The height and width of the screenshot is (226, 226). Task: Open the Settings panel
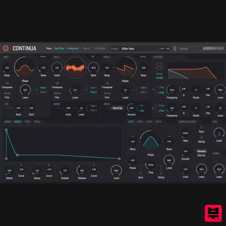click(184, 48)
